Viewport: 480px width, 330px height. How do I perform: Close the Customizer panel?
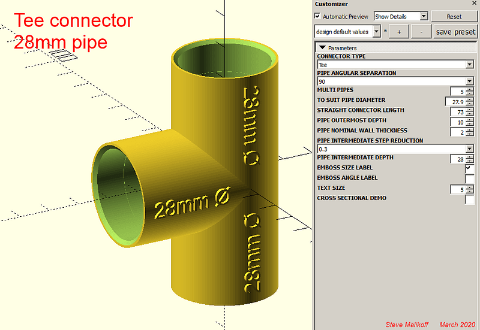(474, 4)
